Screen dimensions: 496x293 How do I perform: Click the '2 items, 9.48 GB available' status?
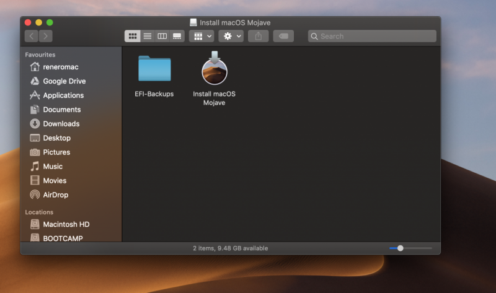tap(230, 248)
